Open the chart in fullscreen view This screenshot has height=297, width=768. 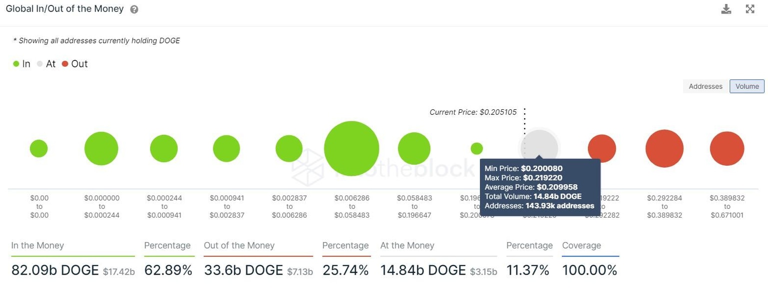pyautogui.click(x=749, y=8)
